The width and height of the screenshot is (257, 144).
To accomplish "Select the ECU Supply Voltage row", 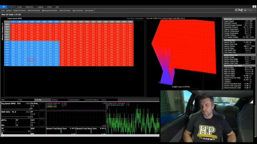I will [x=239, y=37].
